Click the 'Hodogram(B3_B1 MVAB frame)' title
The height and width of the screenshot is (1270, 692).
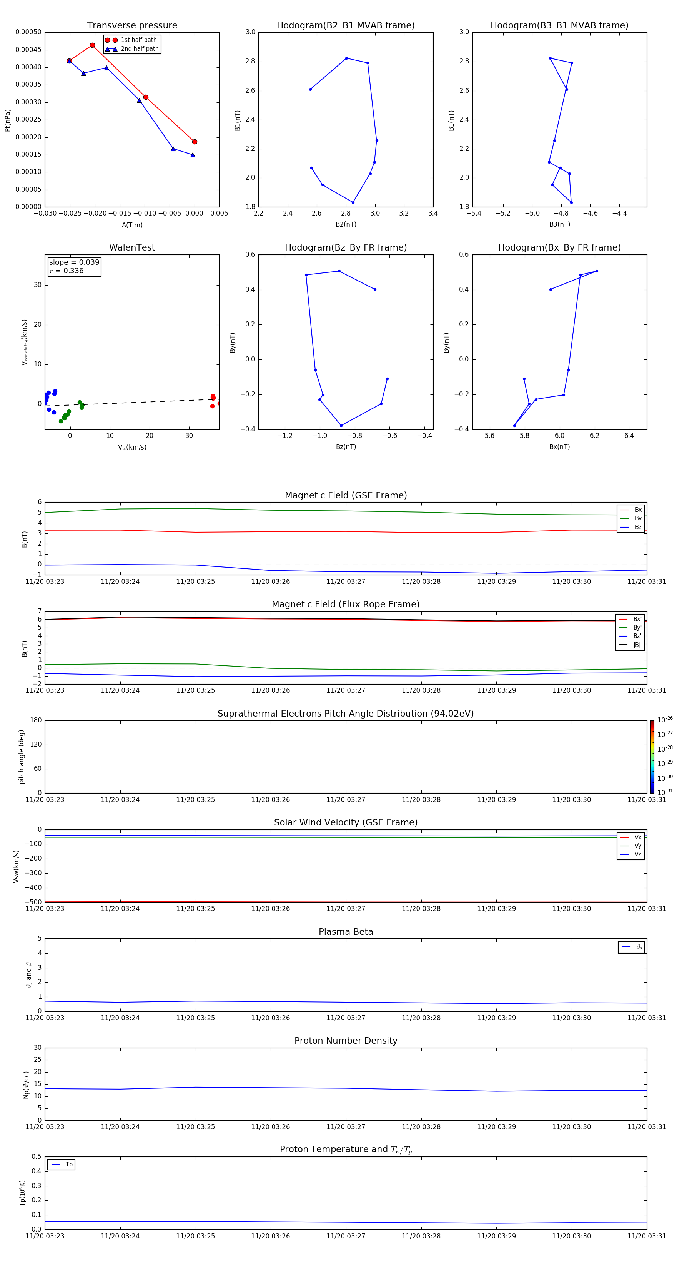pyautogui.click(x=559, y=26)
